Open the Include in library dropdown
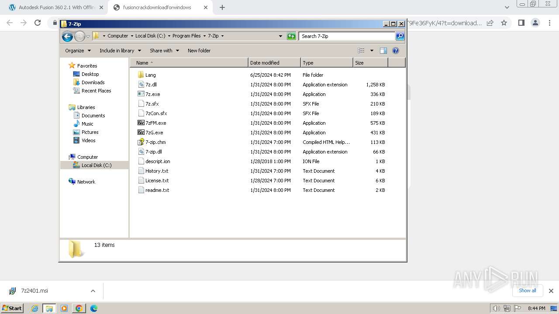The width and height of the screenshot is (559, 314). coord(120,51)
